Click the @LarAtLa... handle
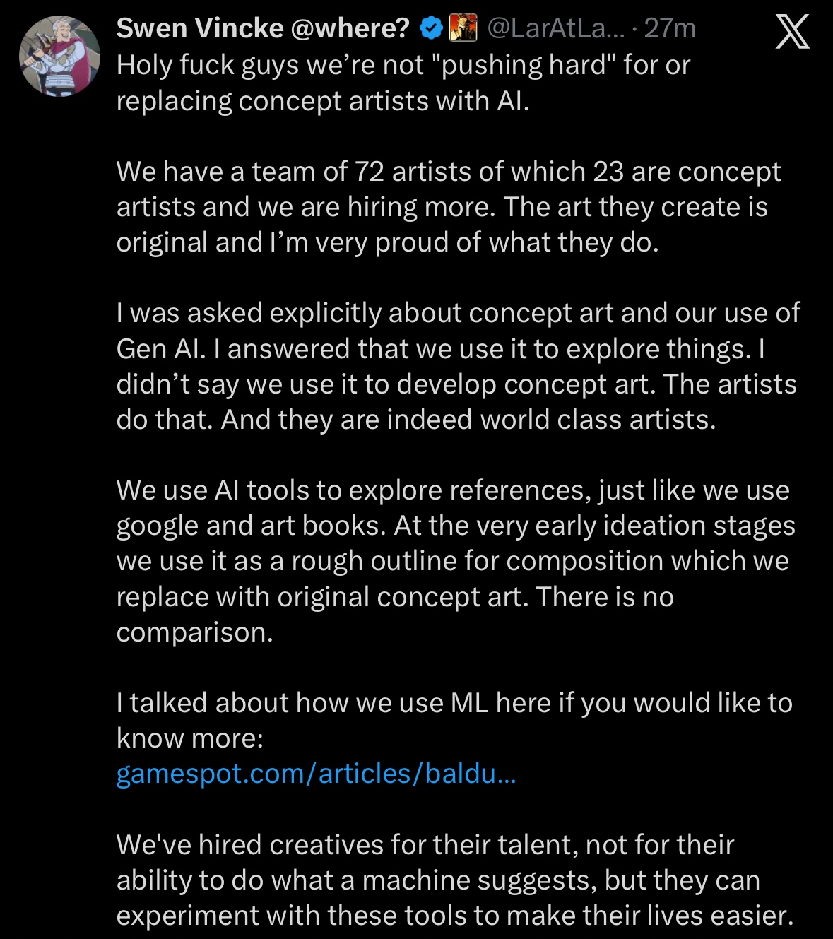833x939 pixels. [555, 28]
